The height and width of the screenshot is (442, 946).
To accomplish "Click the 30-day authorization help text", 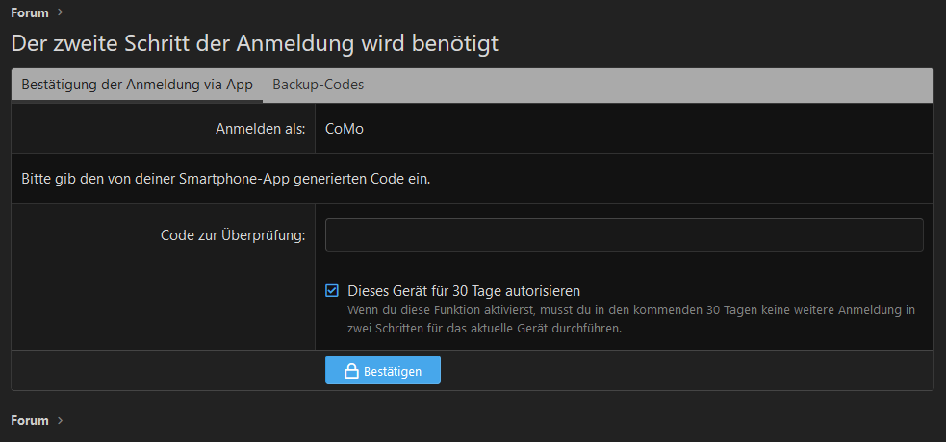I will point(630,319).
